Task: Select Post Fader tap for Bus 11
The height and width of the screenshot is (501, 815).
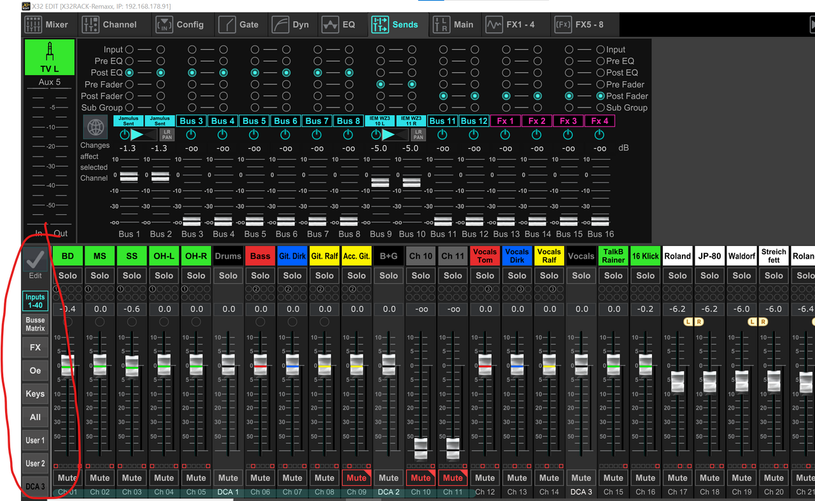Action: click(x=443, y=96)
